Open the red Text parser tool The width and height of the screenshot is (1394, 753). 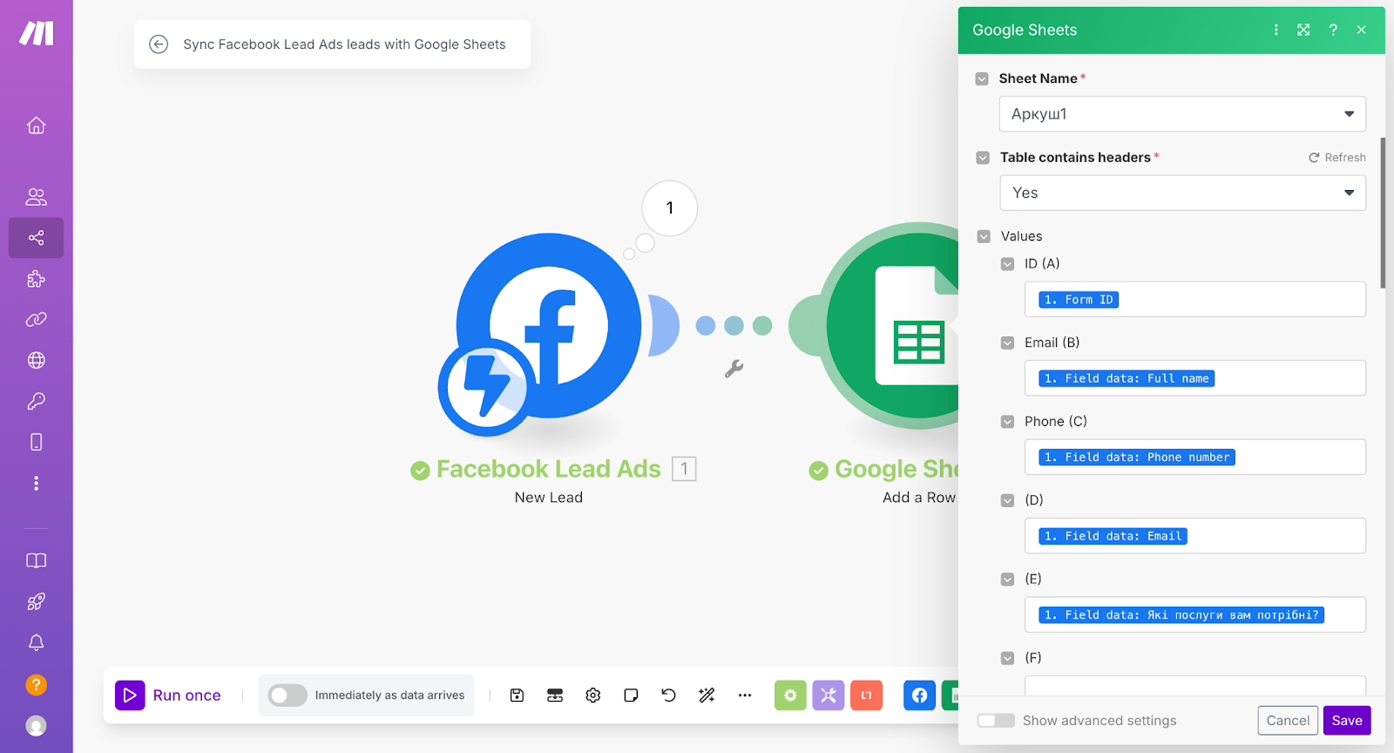[867, 695]
